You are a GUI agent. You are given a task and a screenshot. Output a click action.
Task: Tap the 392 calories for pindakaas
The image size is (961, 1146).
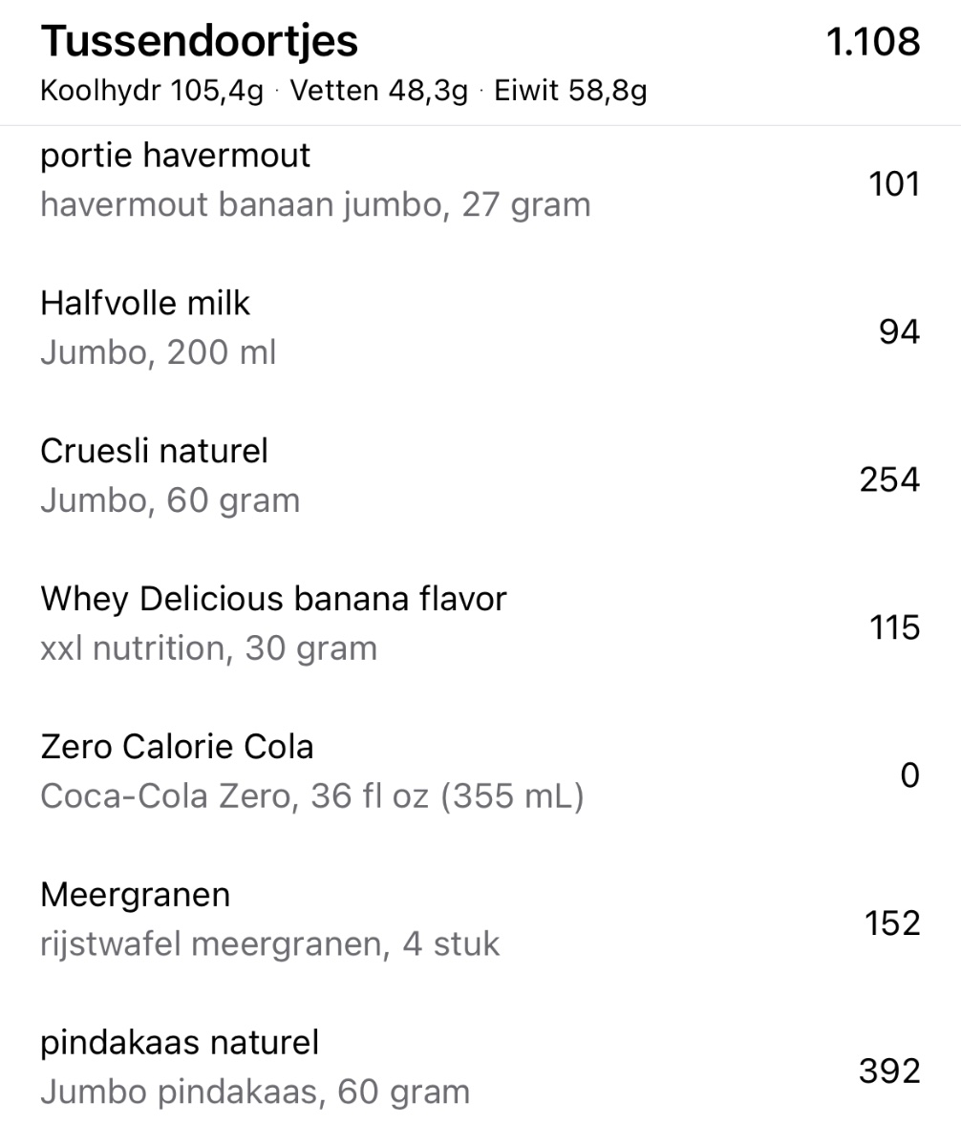(x=888, y=1072)
